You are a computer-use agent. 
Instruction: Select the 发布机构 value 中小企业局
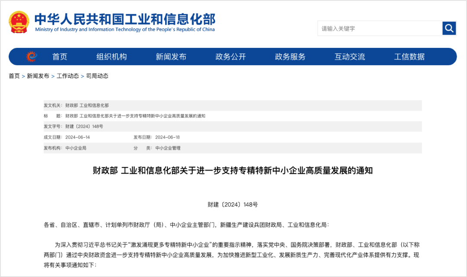click(x=76, y=148)
